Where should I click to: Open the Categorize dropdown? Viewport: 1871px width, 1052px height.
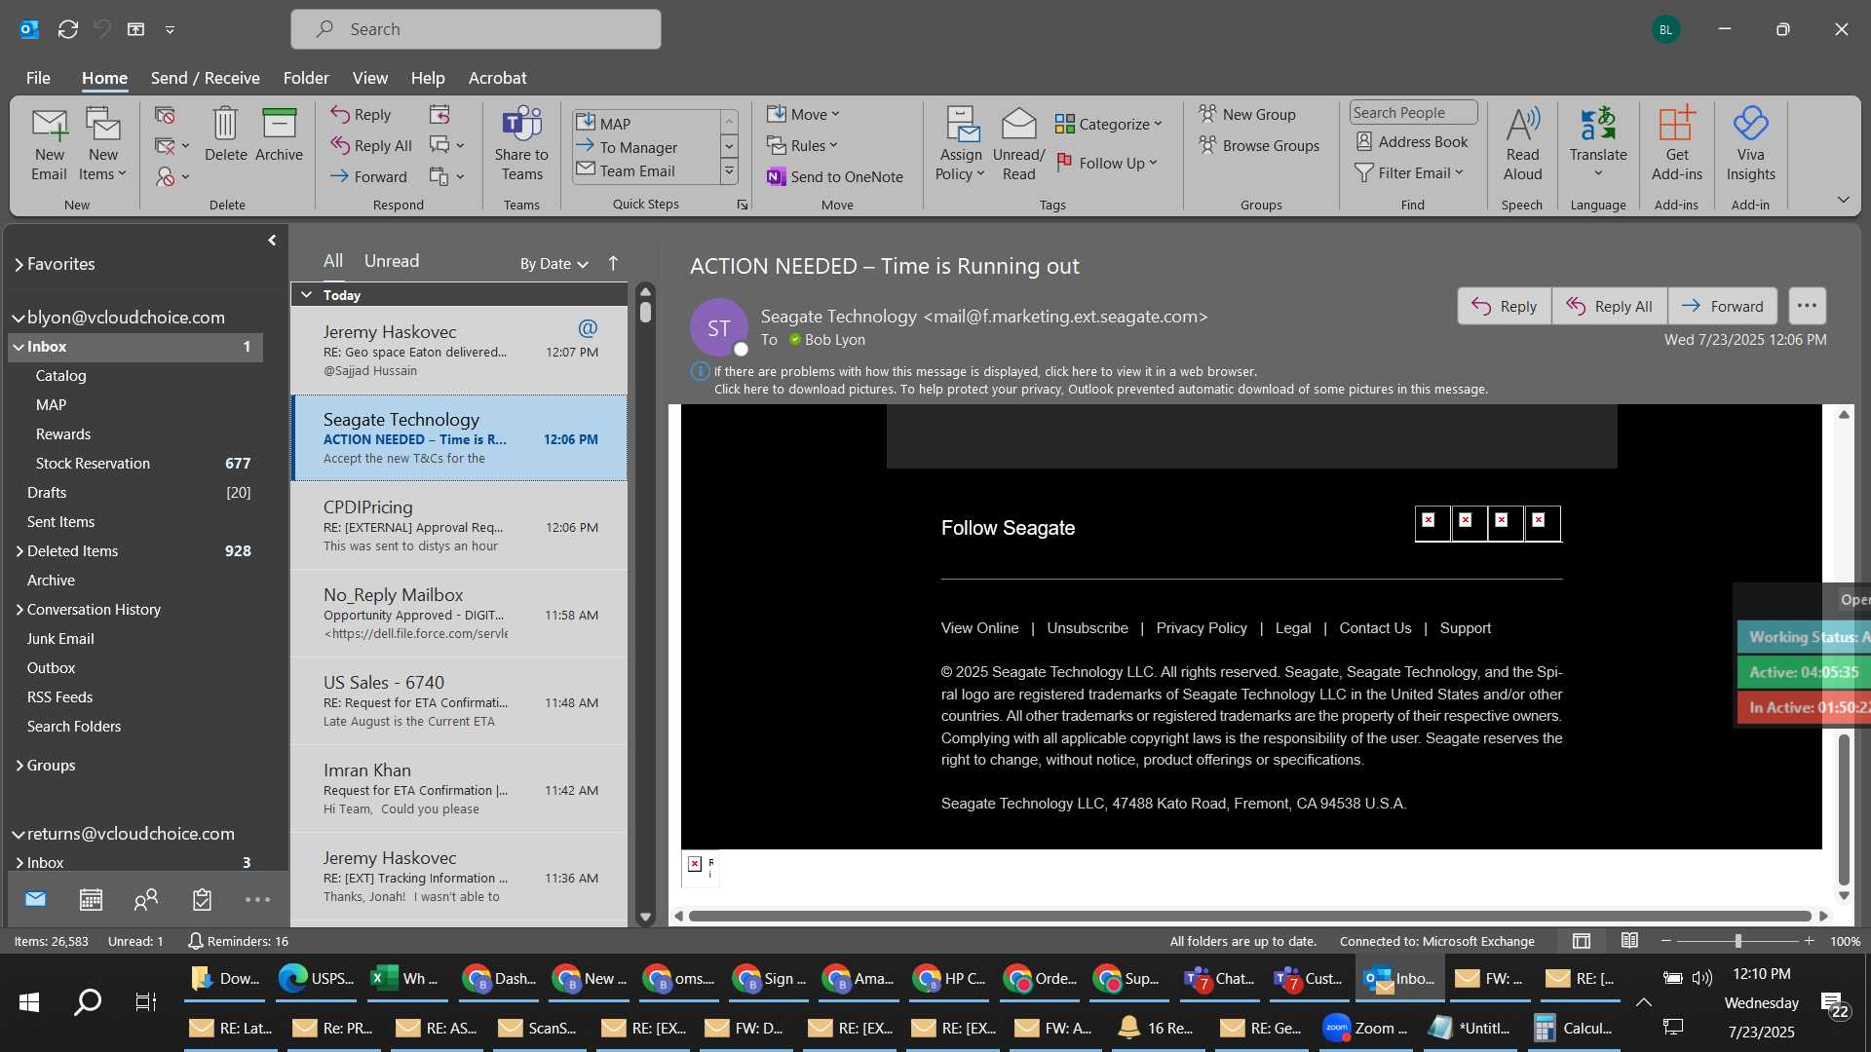tap(1109, 124)
